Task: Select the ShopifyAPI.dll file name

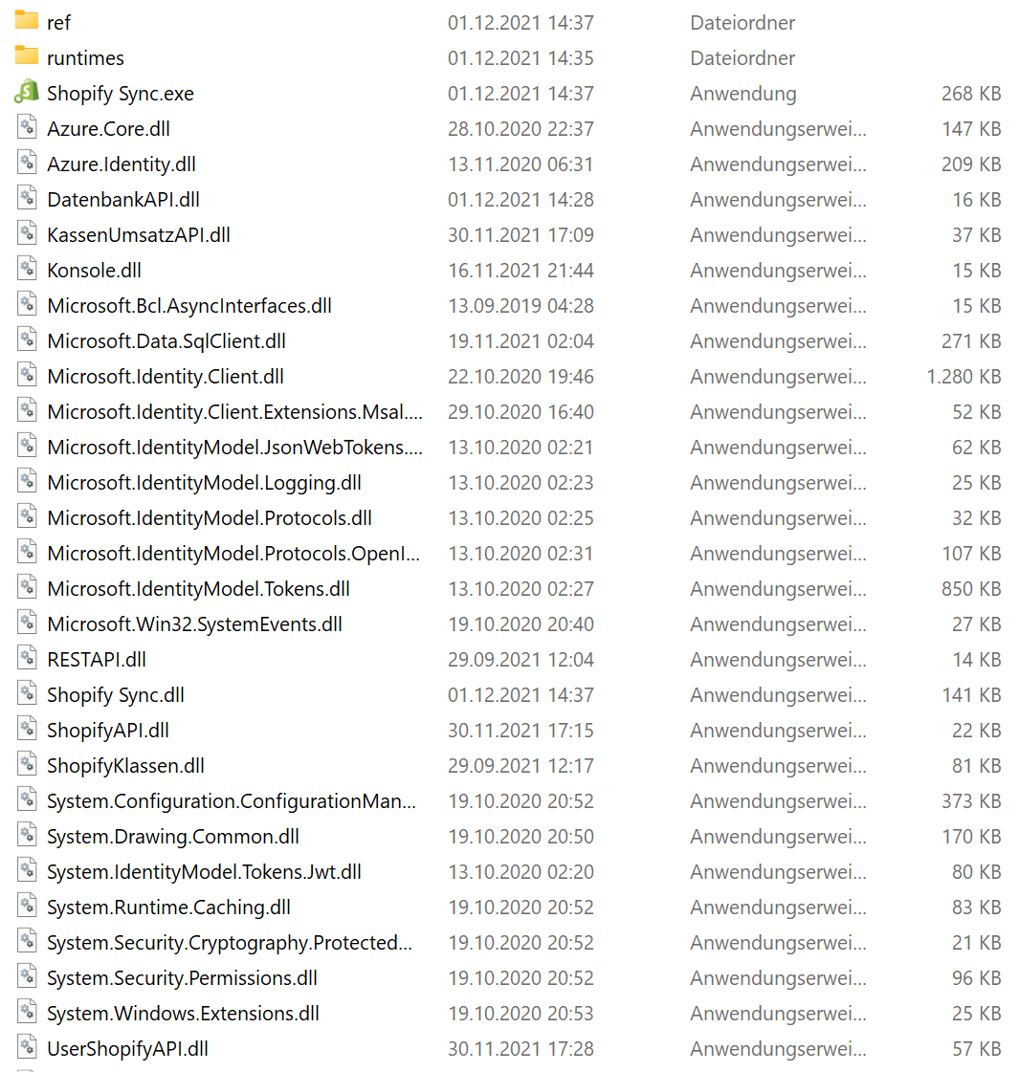Action: [108, 731]
